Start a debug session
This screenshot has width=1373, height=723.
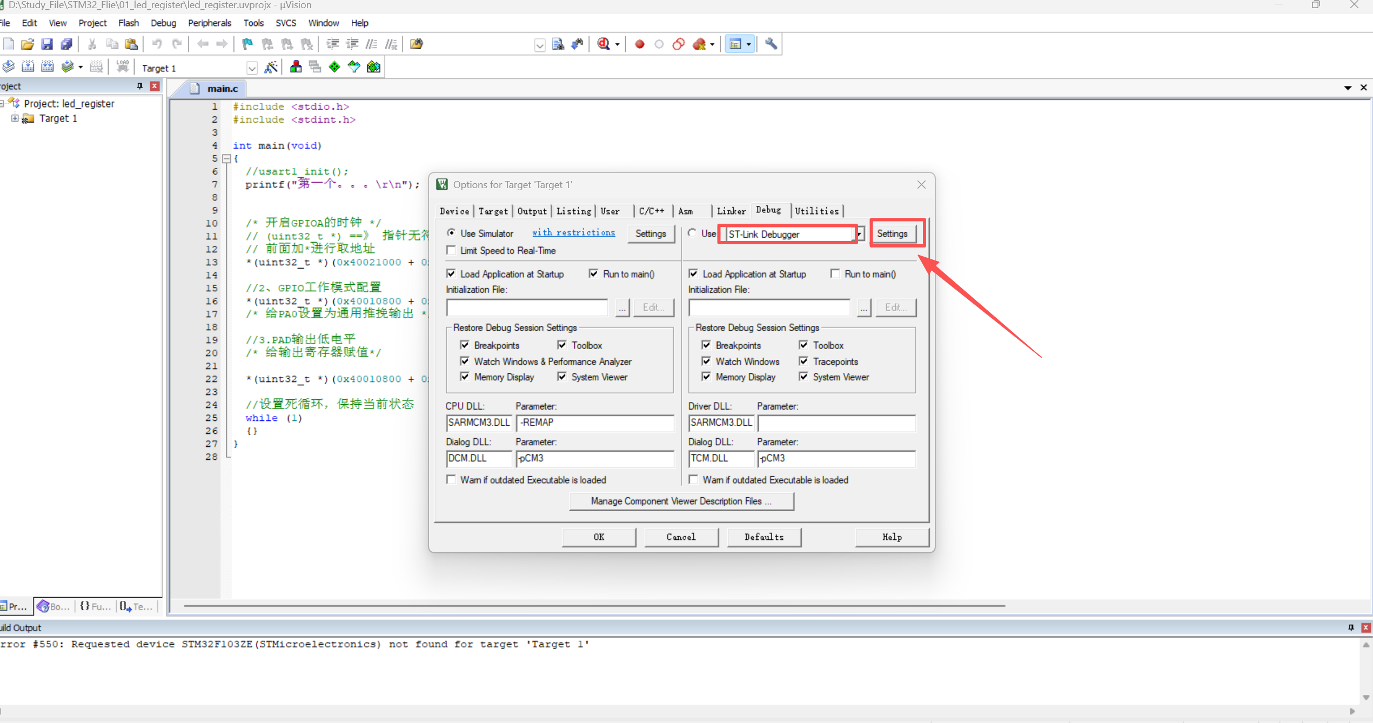click(x=605, y=44)
